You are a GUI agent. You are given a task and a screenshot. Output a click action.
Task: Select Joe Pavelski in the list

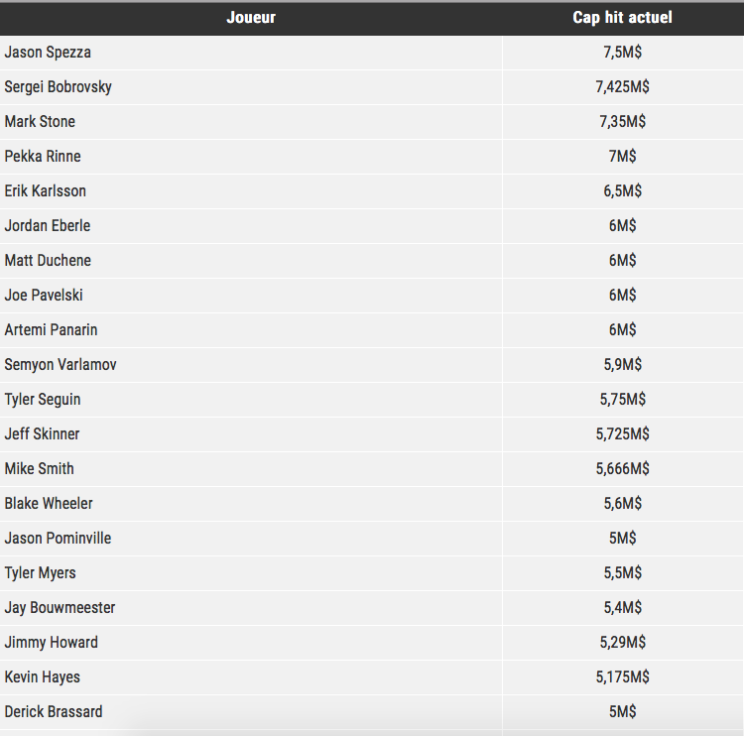point(44,296)
